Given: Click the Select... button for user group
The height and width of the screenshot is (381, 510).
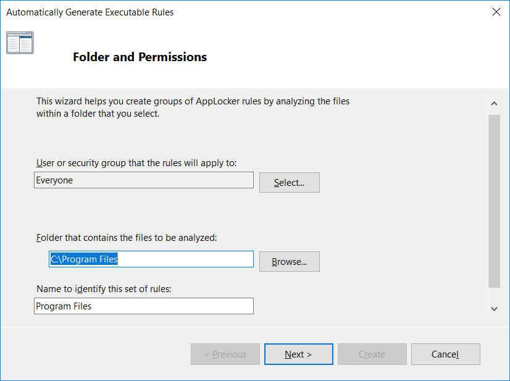Looking at the screenshot, I should (289, 183).
